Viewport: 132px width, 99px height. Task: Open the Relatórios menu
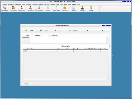pyautogui.click(x=18, y=4)
